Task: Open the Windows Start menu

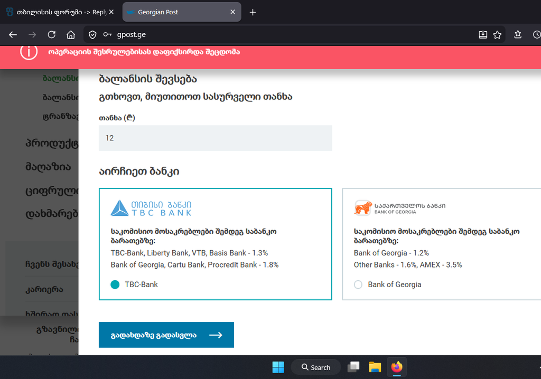Action: pyautogui.click(x=278, y=367)
